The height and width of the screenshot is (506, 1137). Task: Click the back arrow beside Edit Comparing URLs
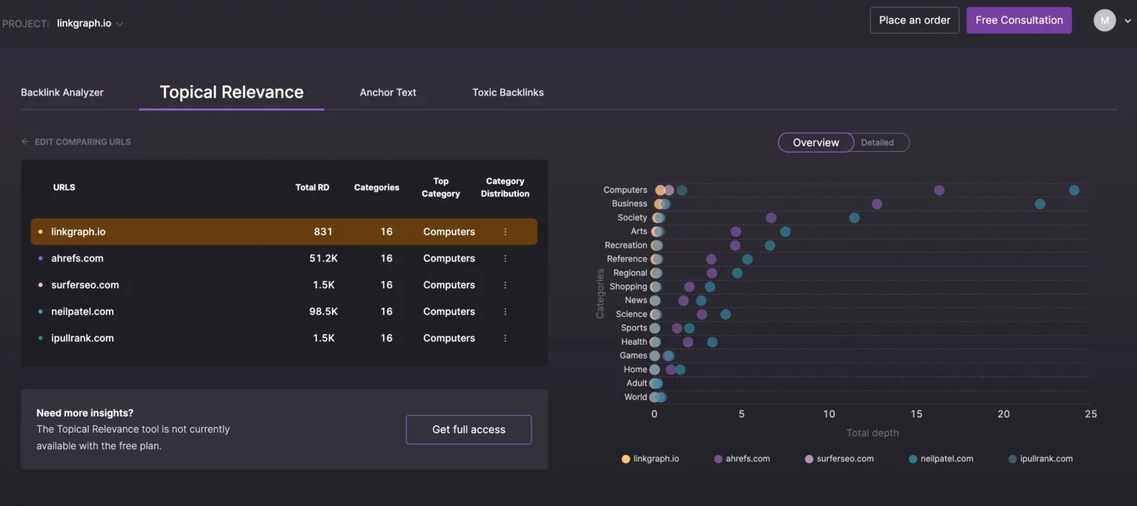[25, 142]
